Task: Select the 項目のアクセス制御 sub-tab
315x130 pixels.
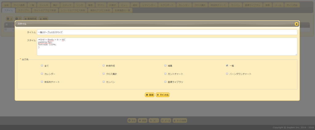Action: [x=100, y=10]
